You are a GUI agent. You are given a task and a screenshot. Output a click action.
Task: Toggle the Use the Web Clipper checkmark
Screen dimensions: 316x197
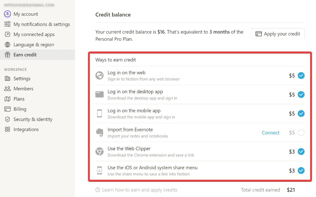[301, 151]
